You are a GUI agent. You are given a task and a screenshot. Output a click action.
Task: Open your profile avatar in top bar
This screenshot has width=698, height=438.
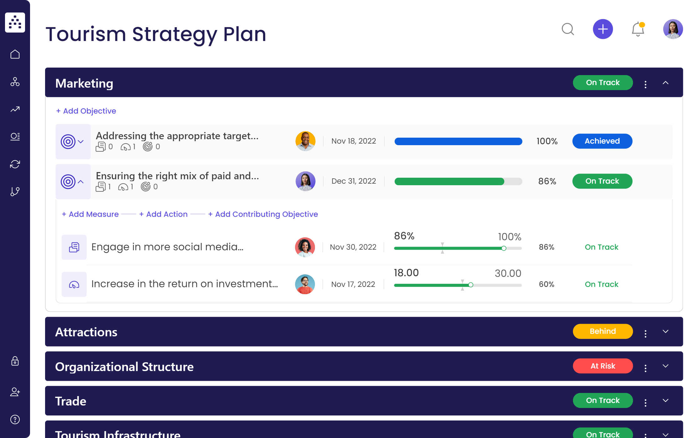click(673, 29)
